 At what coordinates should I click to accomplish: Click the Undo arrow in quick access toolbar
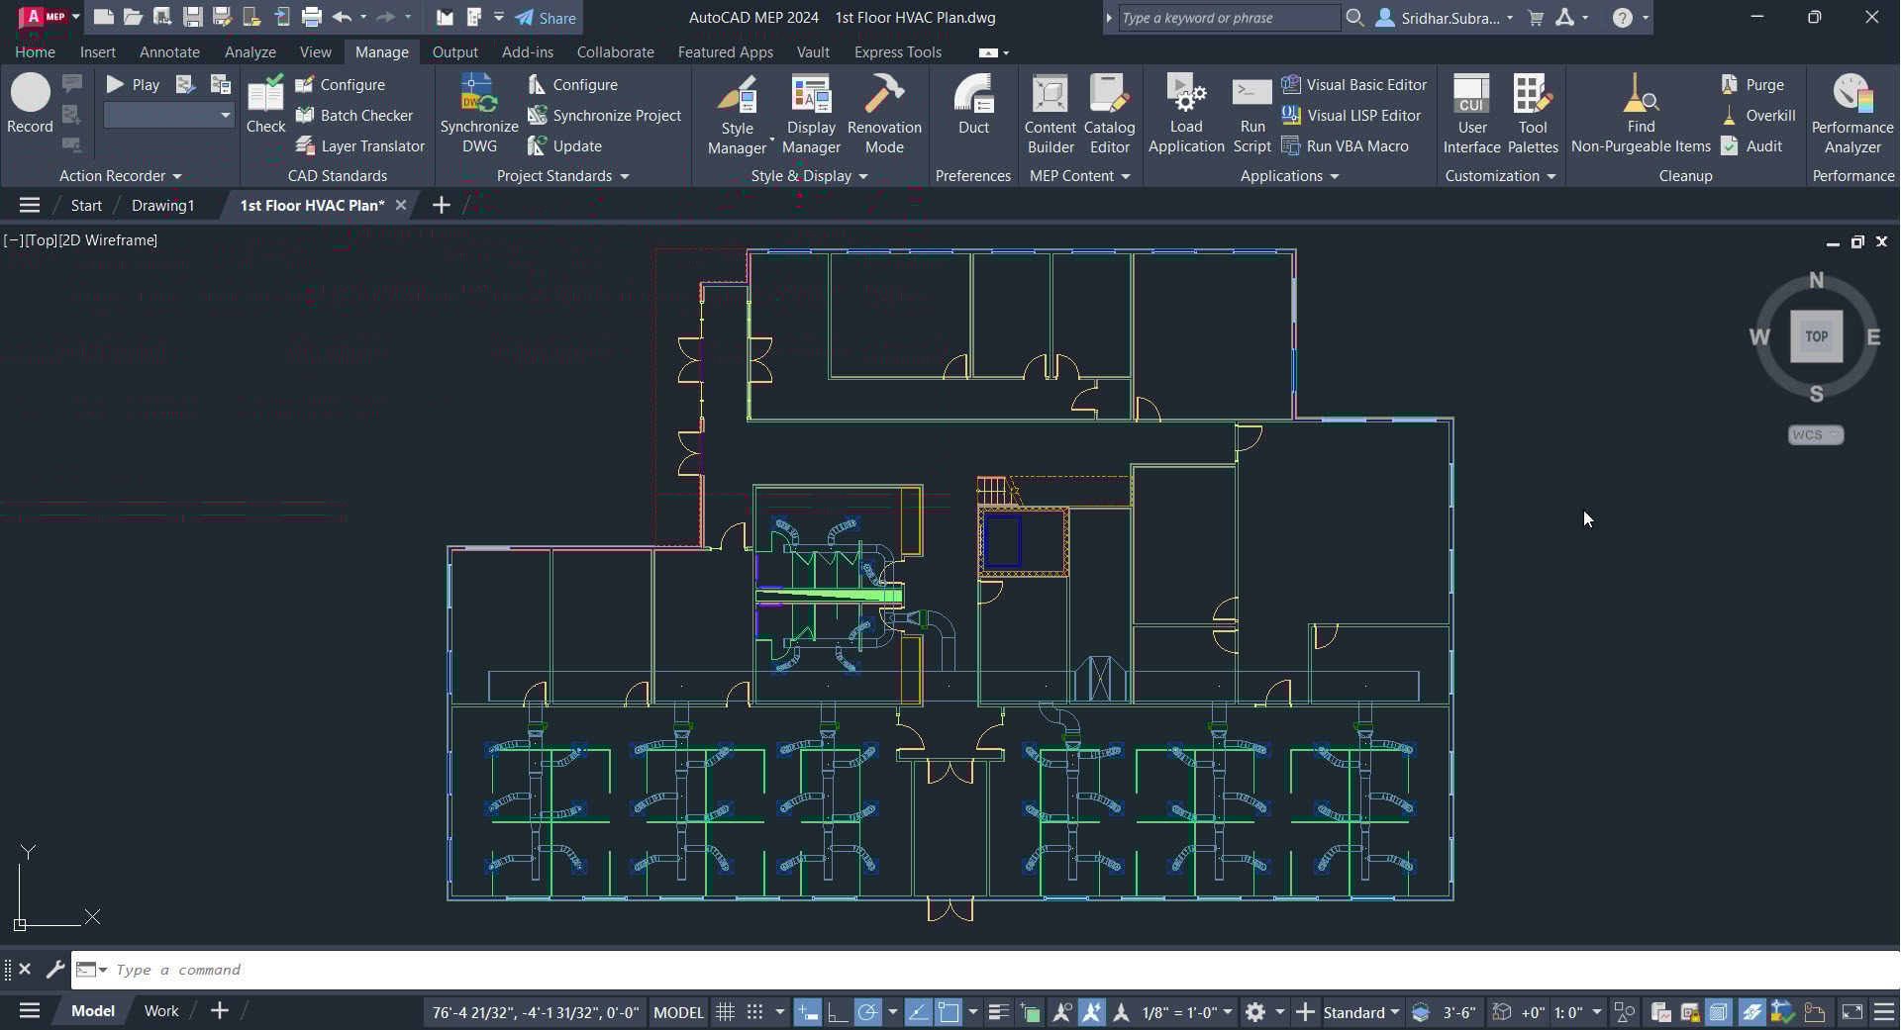(342, 17)
